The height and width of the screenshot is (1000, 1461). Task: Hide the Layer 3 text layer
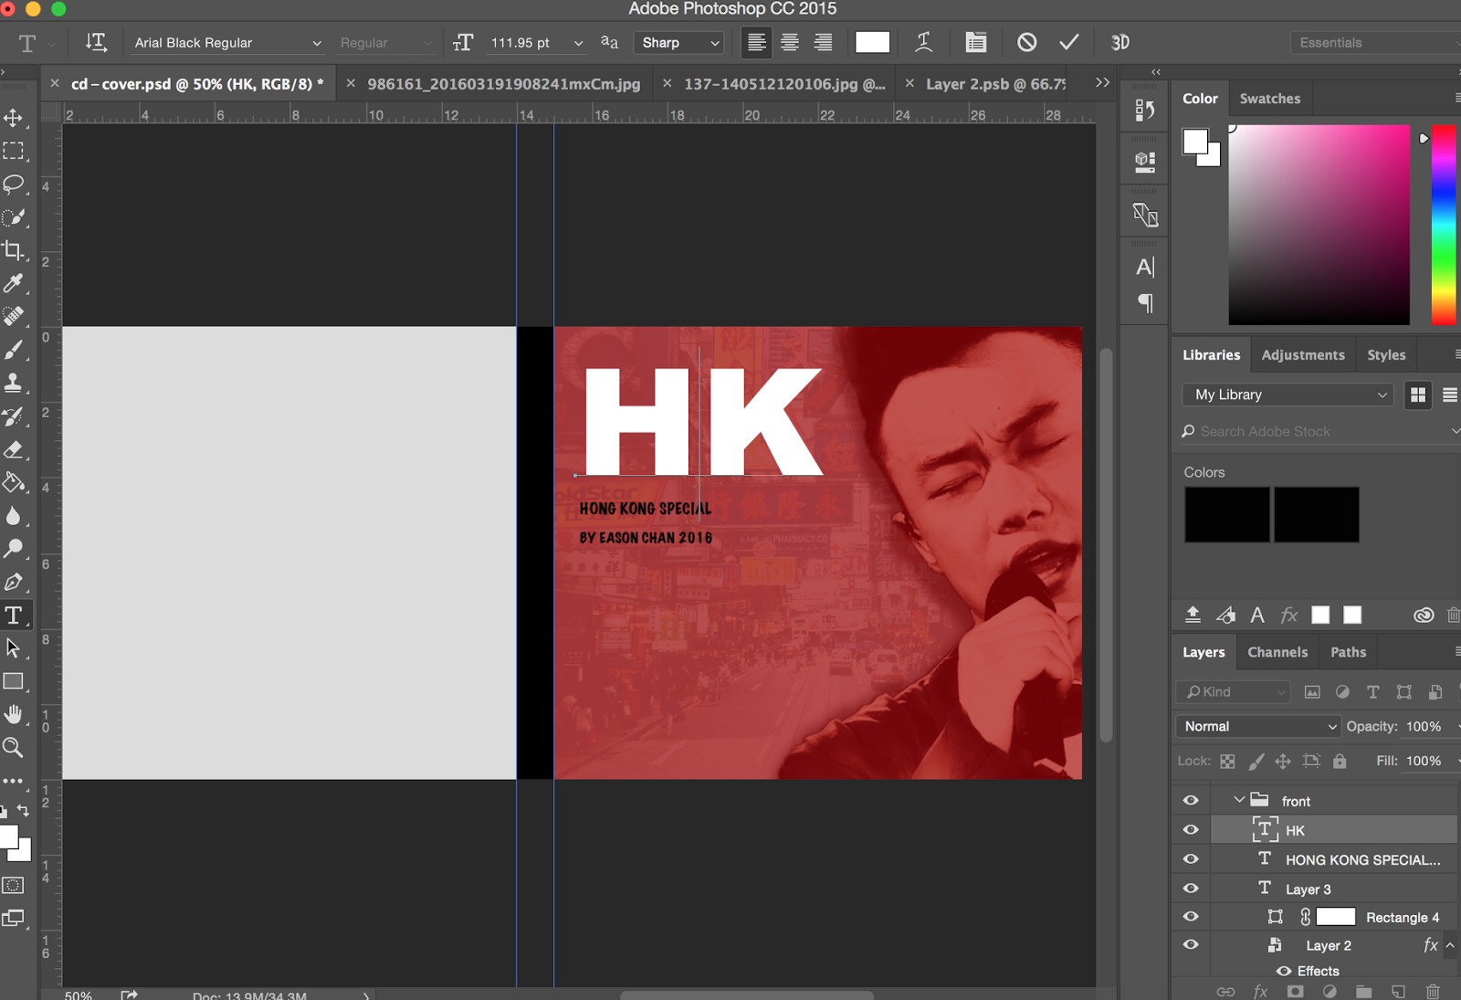[1191, 889]
